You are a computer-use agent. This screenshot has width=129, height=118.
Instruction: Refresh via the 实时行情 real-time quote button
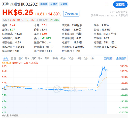71,14
